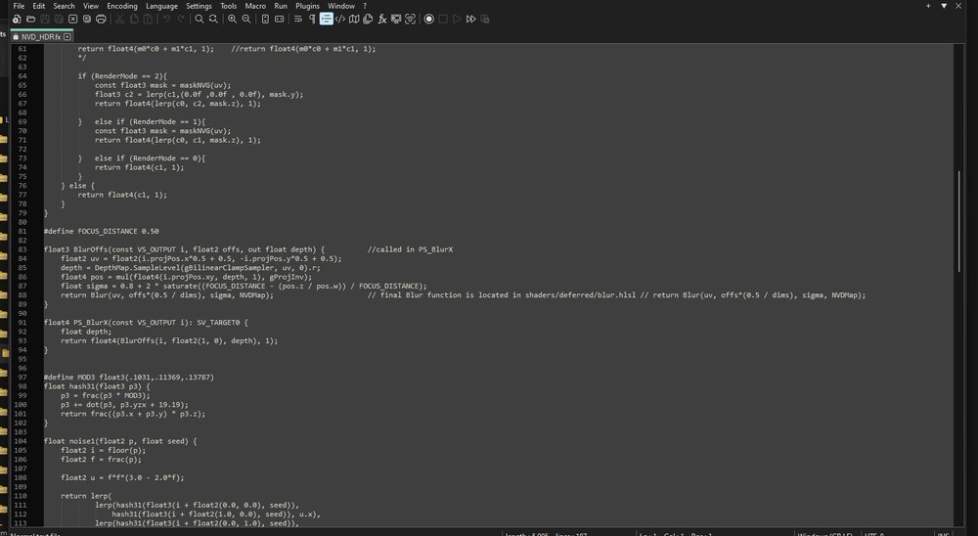Open the Tools menu
Viewport: 978px width, 536px height.
228,6
